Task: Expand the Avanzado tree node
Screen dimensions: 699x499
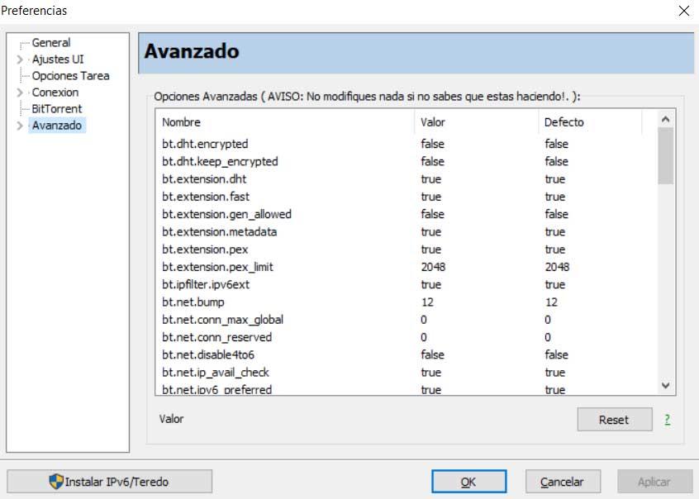Action: coord(20,126)
